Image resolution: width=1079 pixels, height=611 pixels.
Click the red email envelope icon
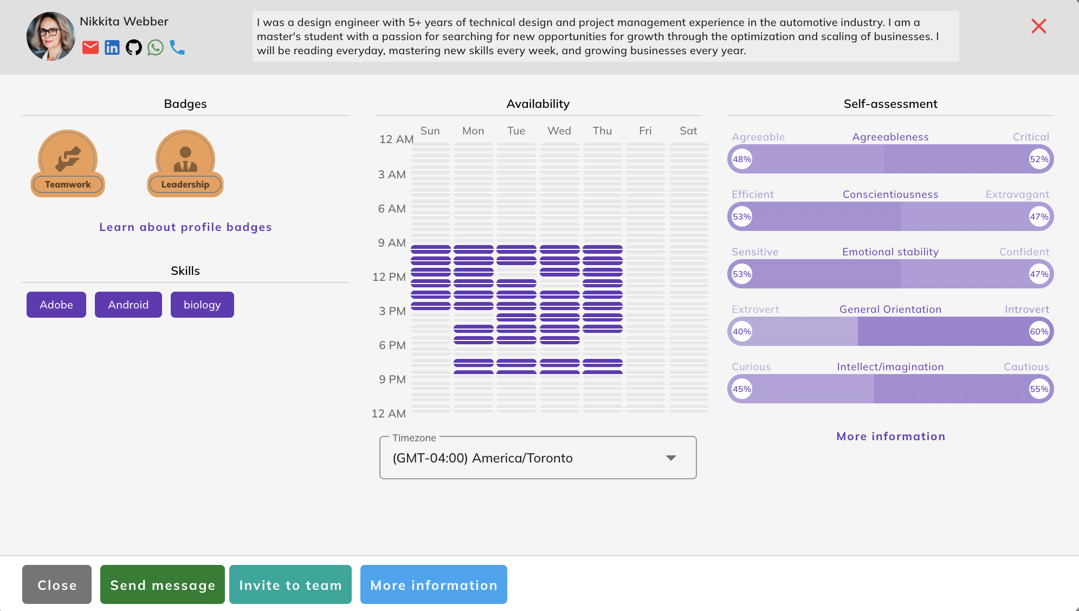click(90, 48)
